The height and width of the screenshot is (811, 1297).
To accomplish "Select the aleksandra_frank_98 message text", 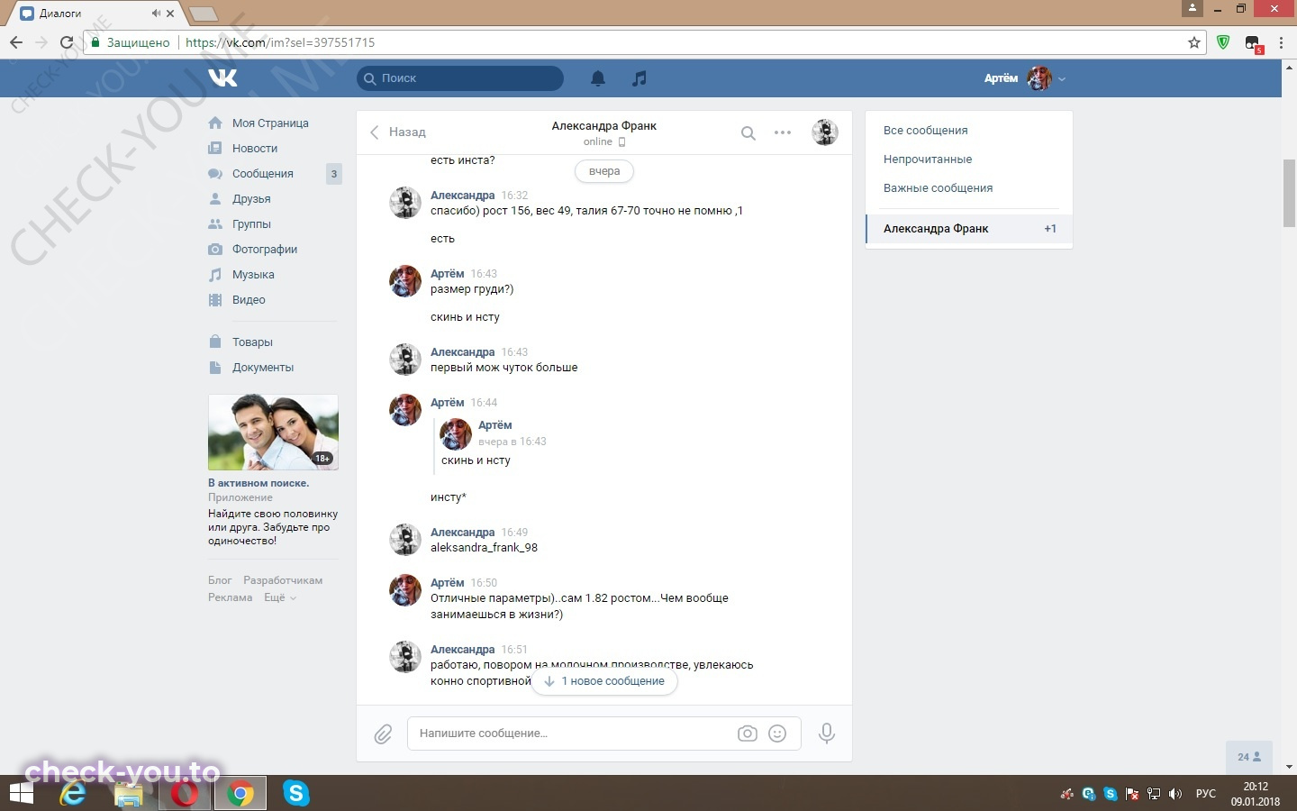I will (x=484, y=548).
